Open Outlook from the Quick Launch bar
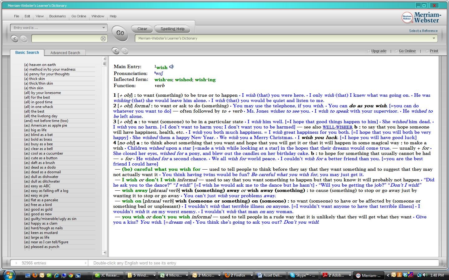Image resolution: width=449 pixels, height=280 pixels. pos(42,275)
